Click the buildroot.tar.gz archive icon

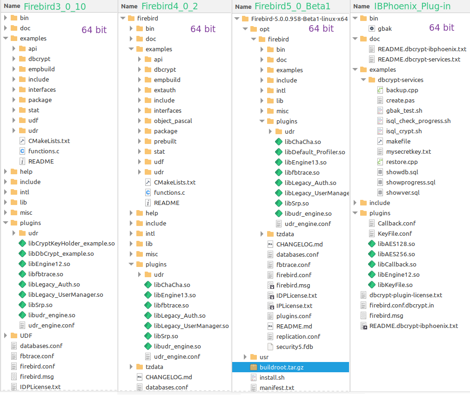click(x=254, y=367)
